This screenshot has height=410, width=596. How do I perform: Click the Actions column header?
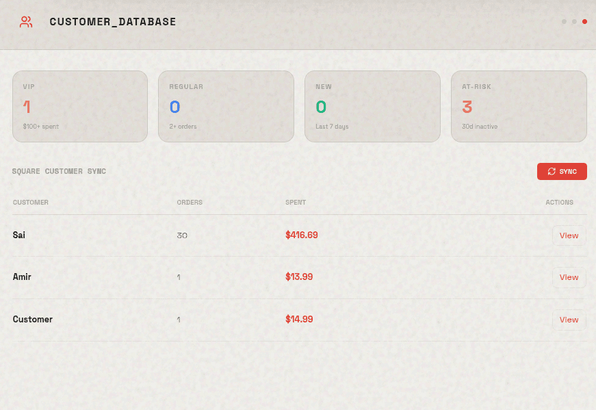pyautogui.click(x=559, y=203)
